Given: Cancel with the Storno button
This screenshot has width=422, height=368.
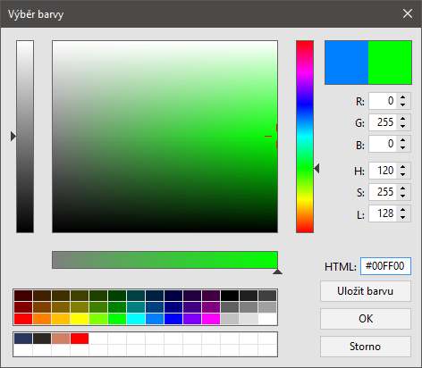Looking at the screenshot, I should (x=366, y=347).
